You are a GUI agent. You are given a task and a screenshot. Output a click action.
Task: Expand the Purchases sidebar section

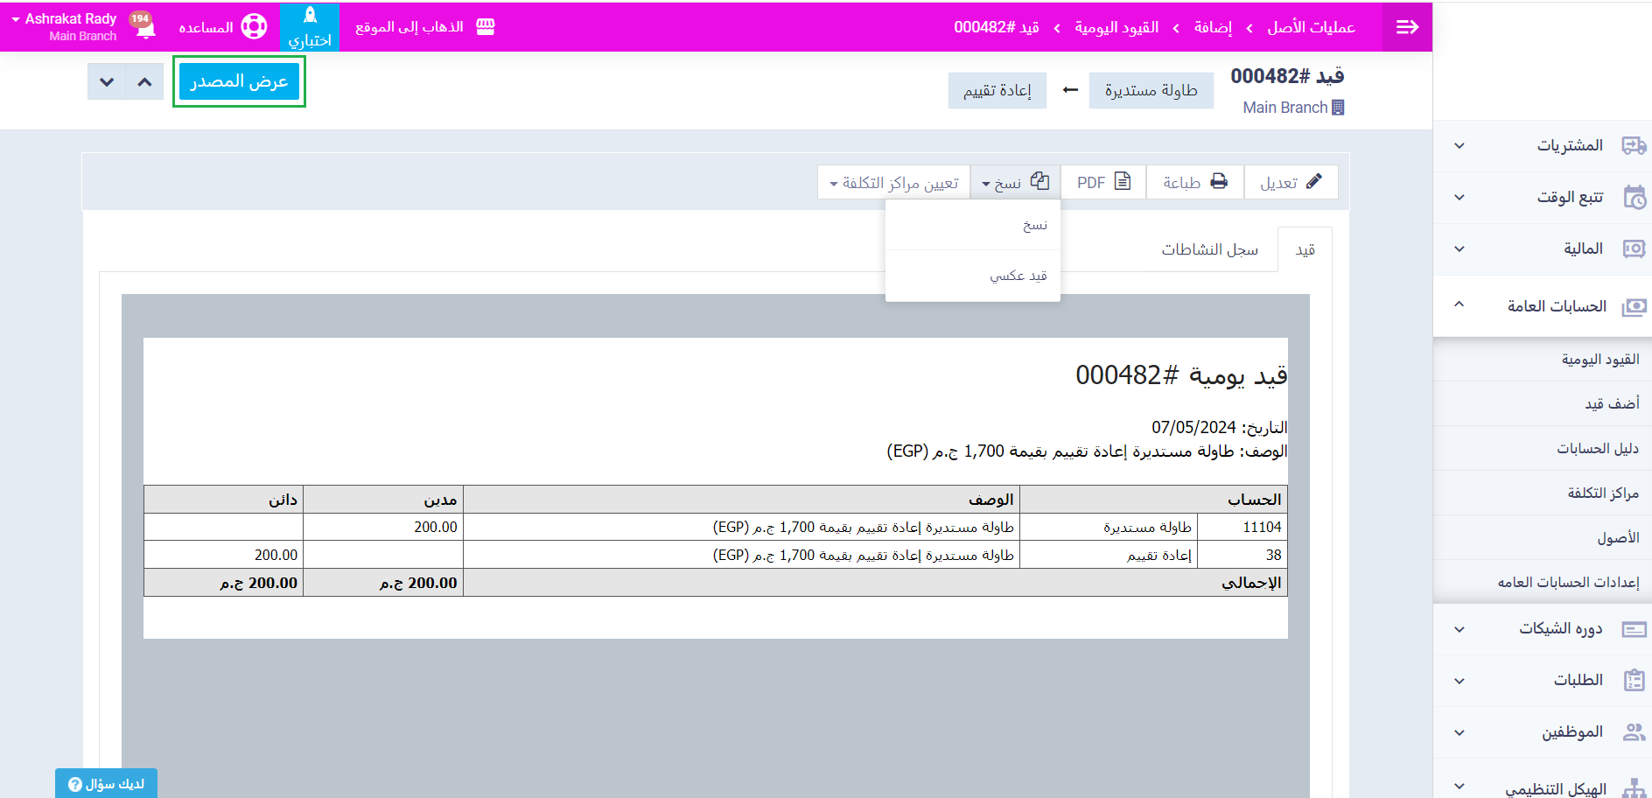(x=1542, y=145)
